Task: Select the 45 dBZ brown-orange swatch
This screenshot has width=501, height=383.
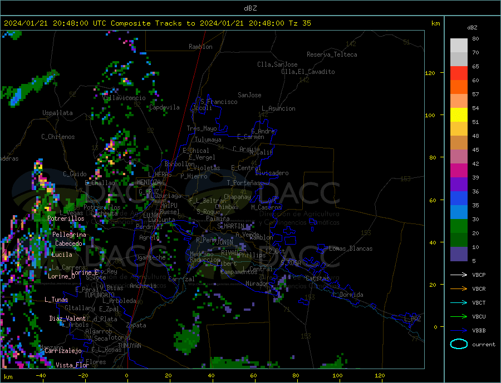Action: [459, 143]
